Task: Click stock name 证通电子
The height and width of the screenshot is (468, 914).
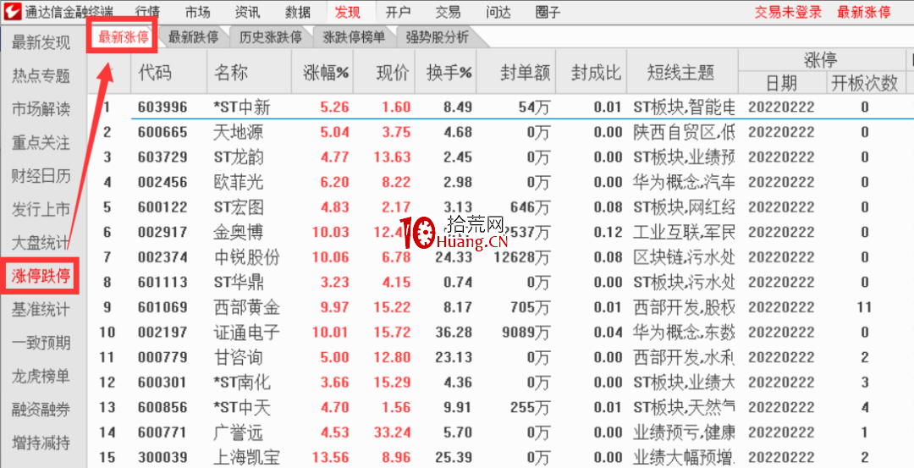Action: click(246, 333)
